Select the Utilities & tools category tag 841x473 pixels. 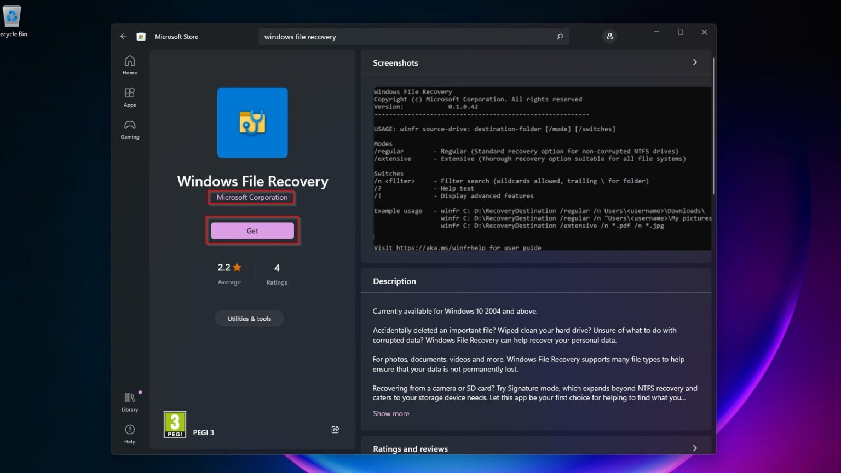click(249, 318)
